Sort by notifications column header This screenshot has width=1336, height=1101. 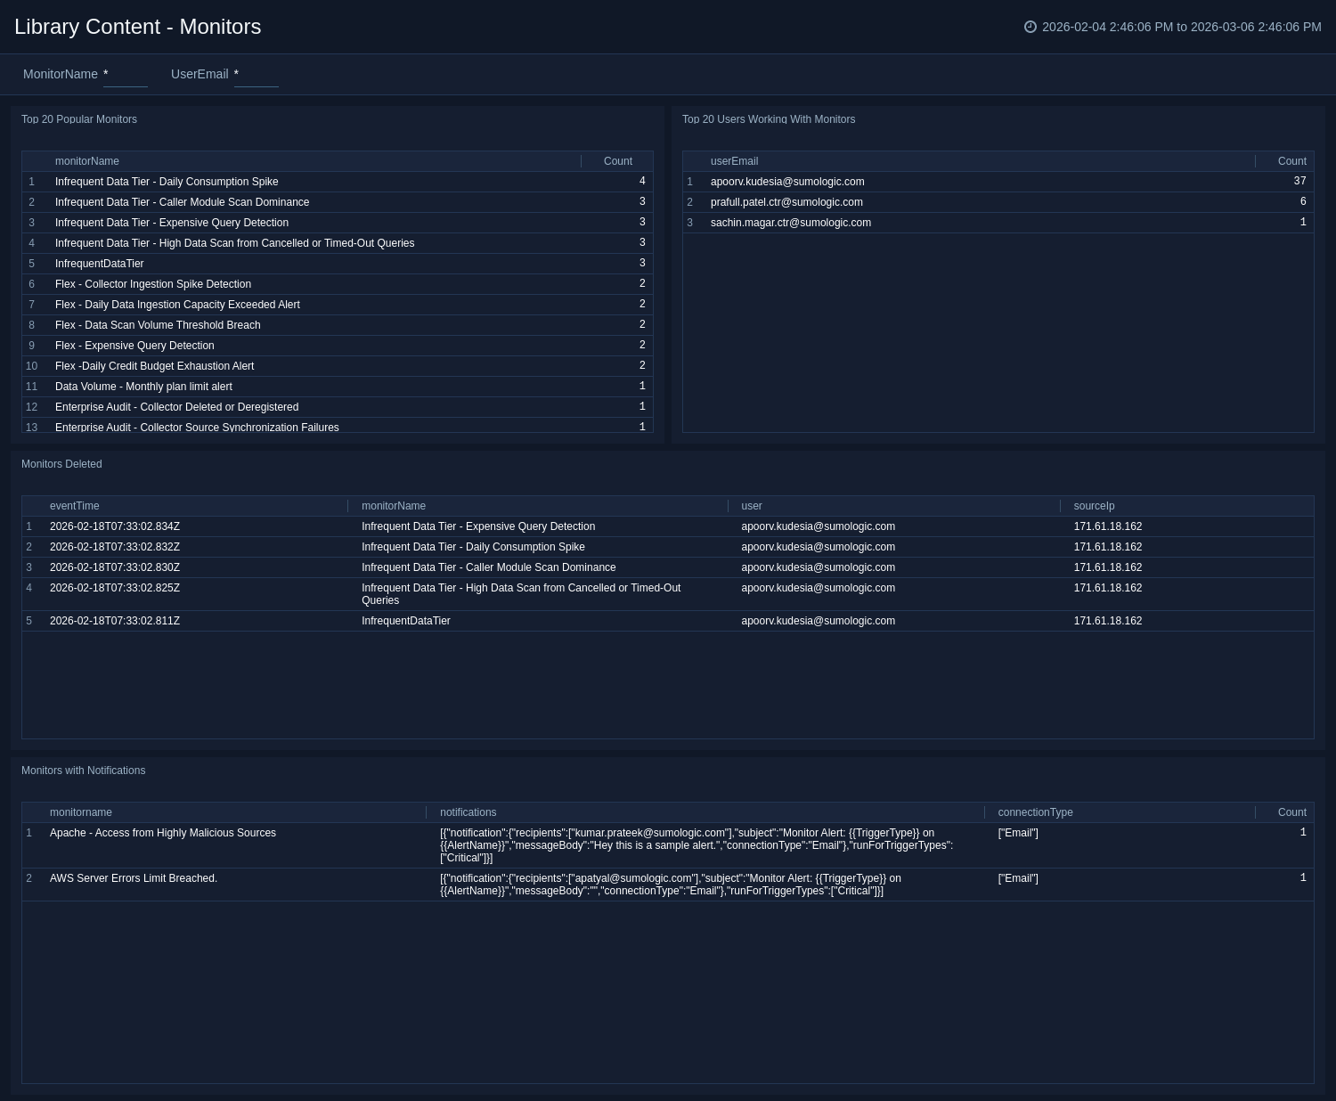(x=468, y=812)
